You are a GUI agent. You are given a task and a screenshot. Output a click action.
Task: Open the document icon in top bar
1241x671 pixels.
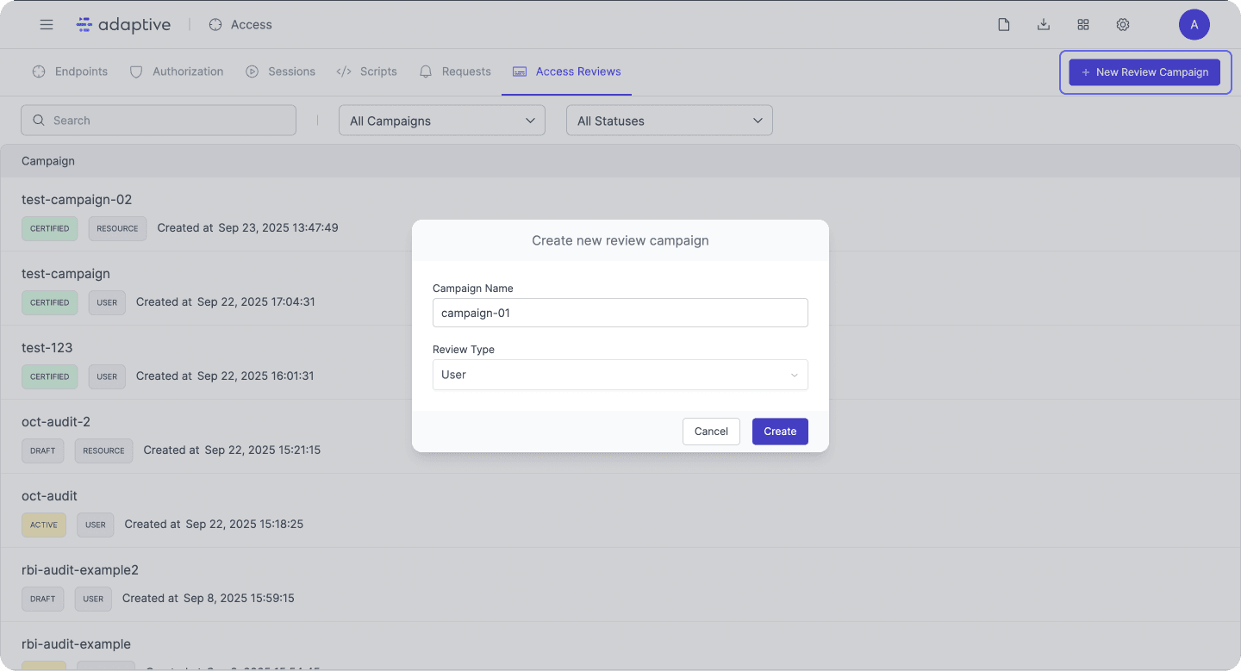click(1004, 25)
